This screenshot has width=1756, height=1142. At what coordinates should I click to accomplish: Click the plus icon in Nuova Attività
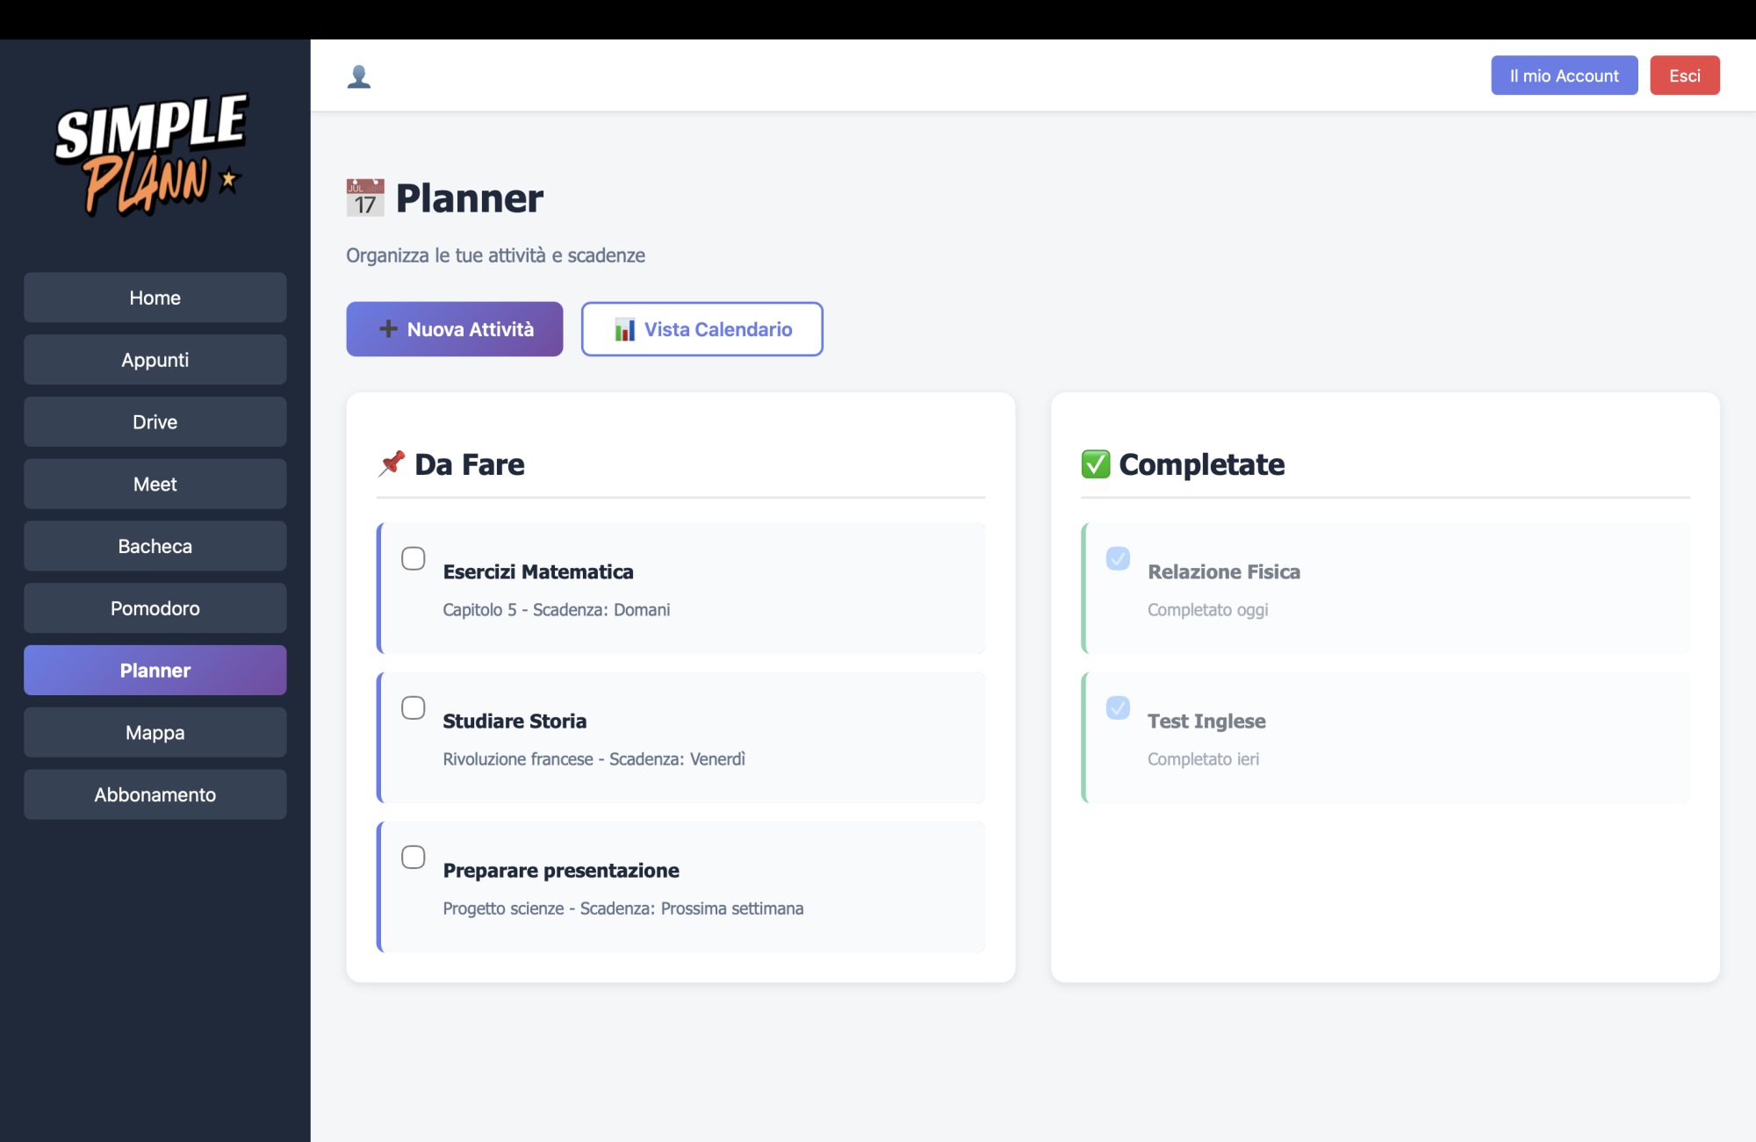(x=388, y=329)
